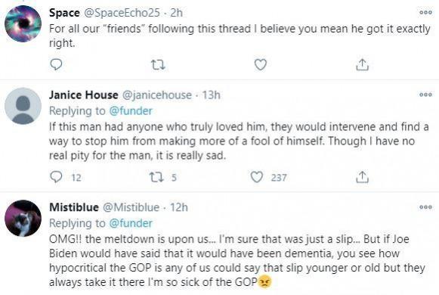439x295 pixels.
Task: Open the @funder link in Janice's reply
Action: pyautogui.click(x=131, y=111)
